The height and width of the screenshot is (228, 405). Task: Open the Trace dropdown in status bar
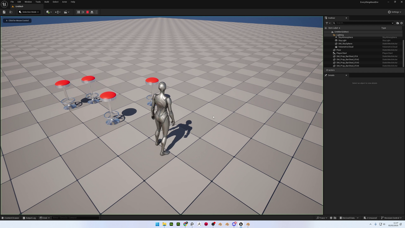(322, 218)
